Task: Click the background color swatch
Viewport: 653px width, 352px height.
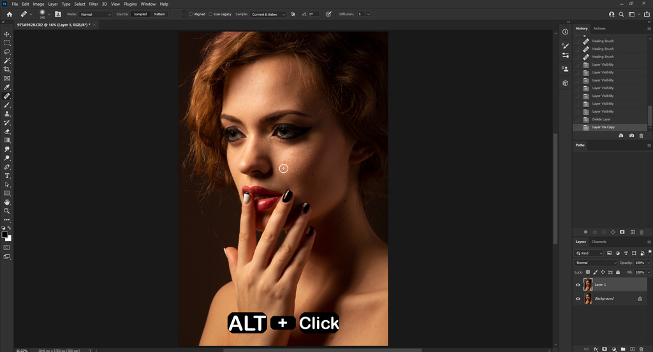Action: click(x=9, y=238)
